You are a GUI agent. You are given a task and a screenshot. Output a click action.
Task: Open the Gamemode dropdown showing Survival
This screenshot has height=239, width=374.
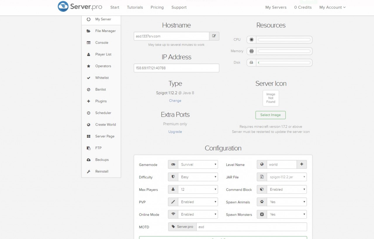click(x=198, y=164)
